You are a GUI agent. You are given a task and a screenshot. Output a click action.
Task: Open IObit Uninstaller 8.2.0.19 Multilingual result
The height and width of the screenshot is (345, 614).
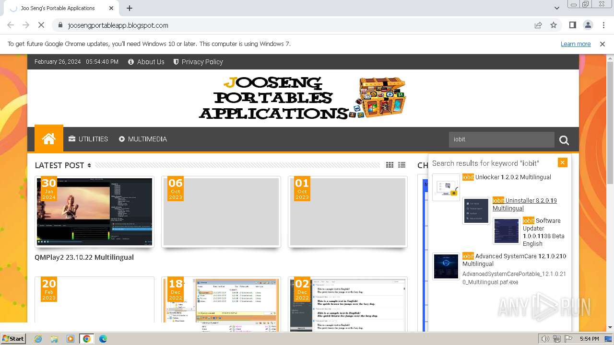pos(525,205)
